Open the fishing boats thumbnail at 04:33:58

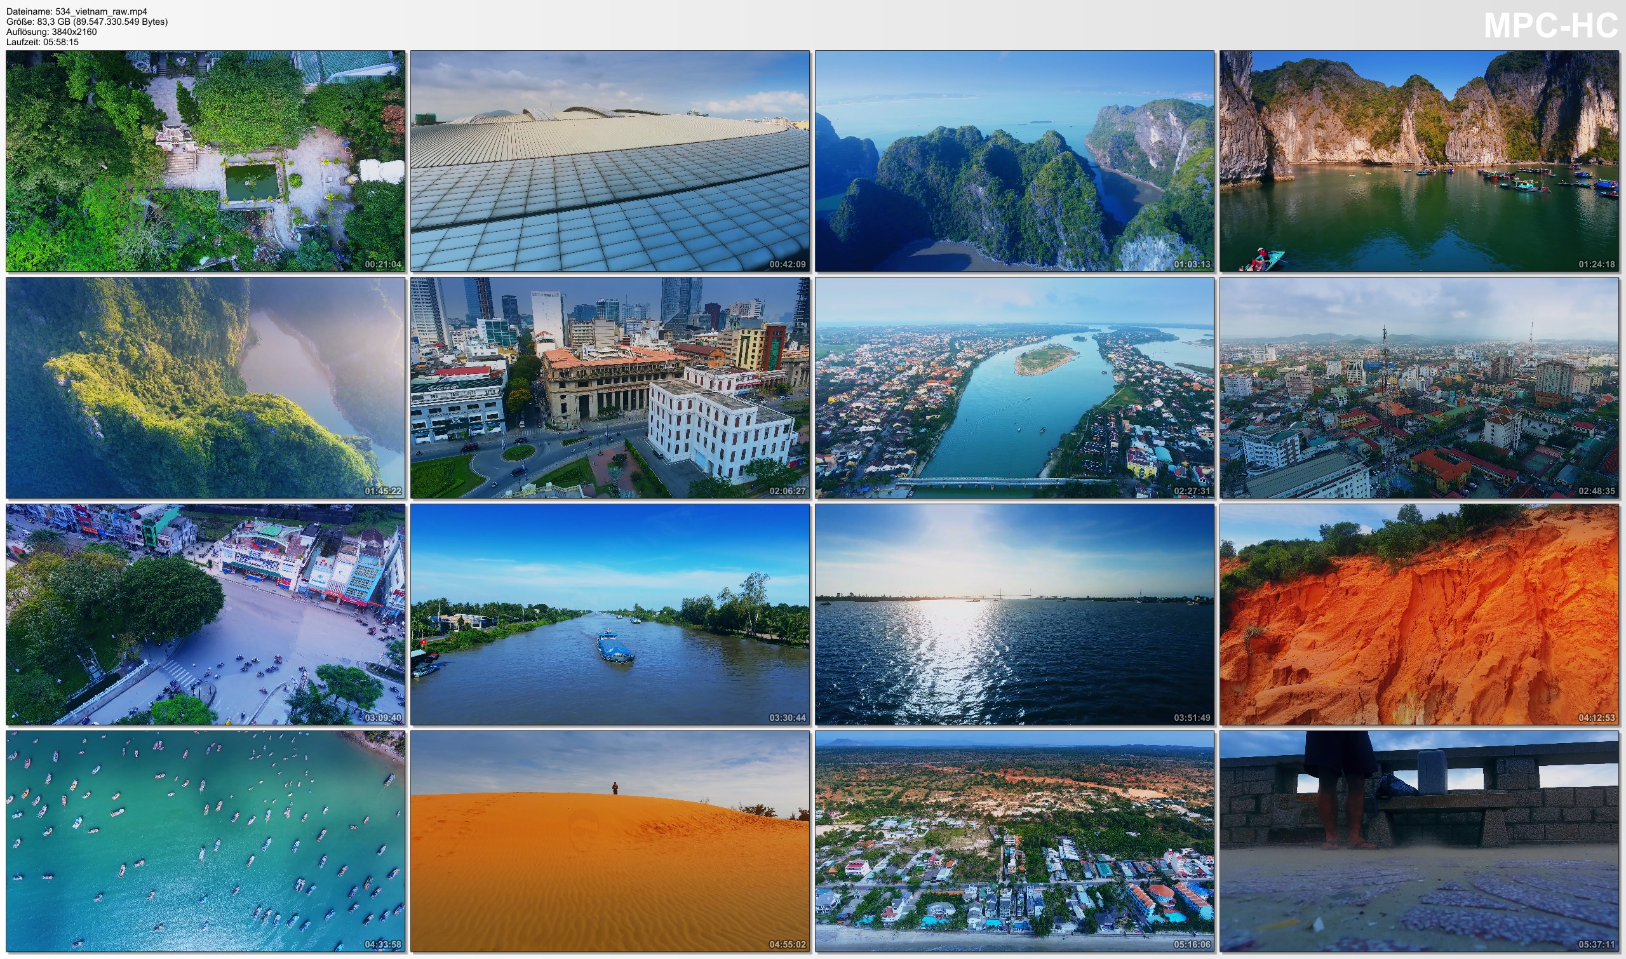pos(206,842)
